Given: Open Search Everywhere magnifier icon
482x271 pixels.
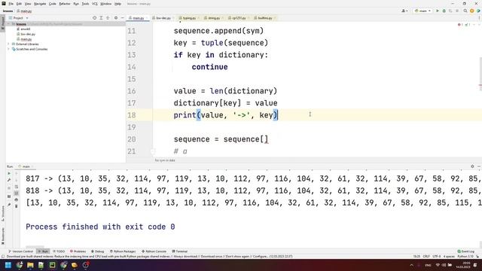Looking at the screenshot, I should (465, 11).
